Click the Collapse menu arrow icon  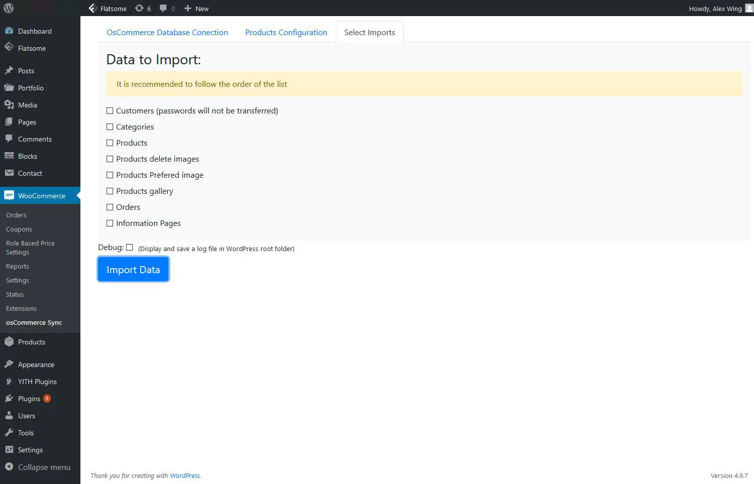tap(9, 466)
